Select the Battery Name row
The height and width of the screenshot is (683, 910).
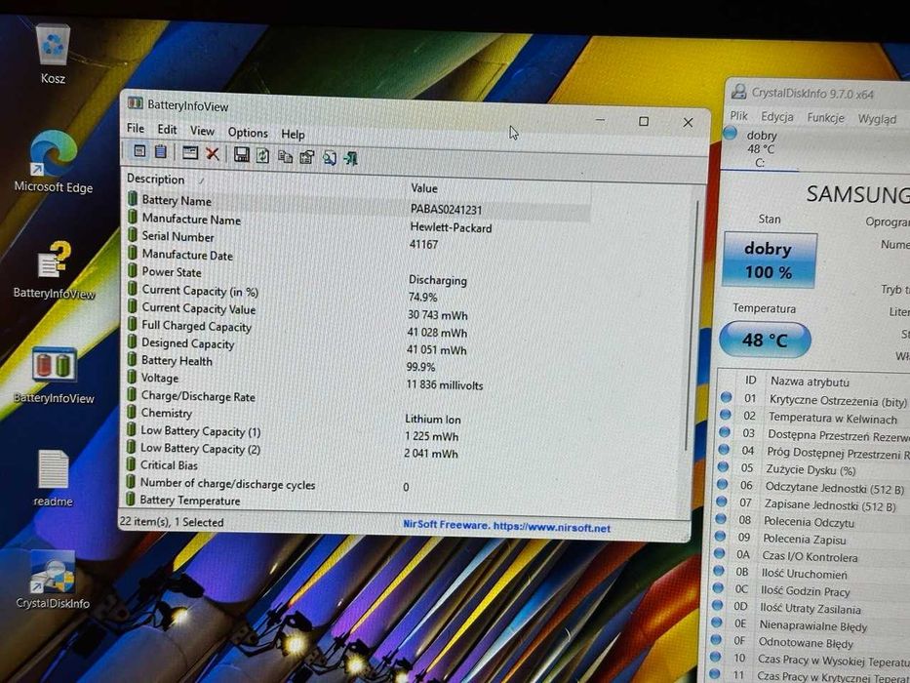pyautogui.click(x=358, y=205)
